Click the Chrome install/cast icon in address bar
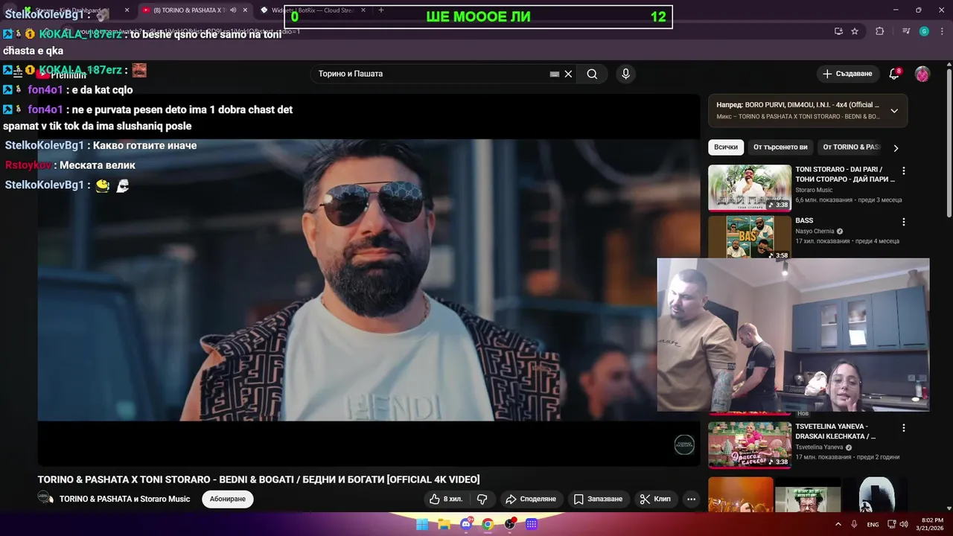This screenshot has height=536, width=953. (838, 31)
